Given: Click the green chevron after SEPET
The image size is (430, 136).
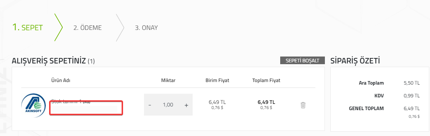Looking at the screenshot, I should point(58,27).
